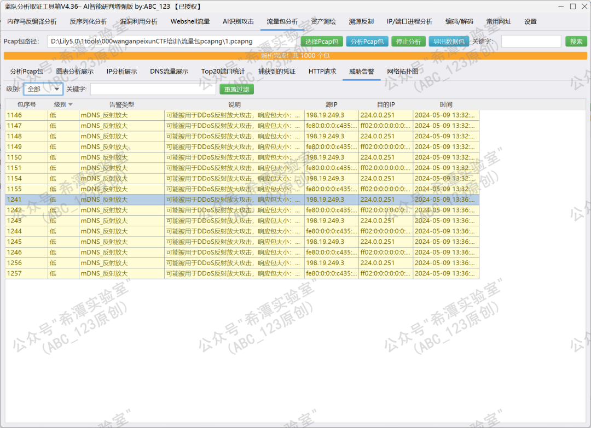Sort by the 告警类型 column header
This screenshot has width=591, height=428.
(x=121, y=104)
